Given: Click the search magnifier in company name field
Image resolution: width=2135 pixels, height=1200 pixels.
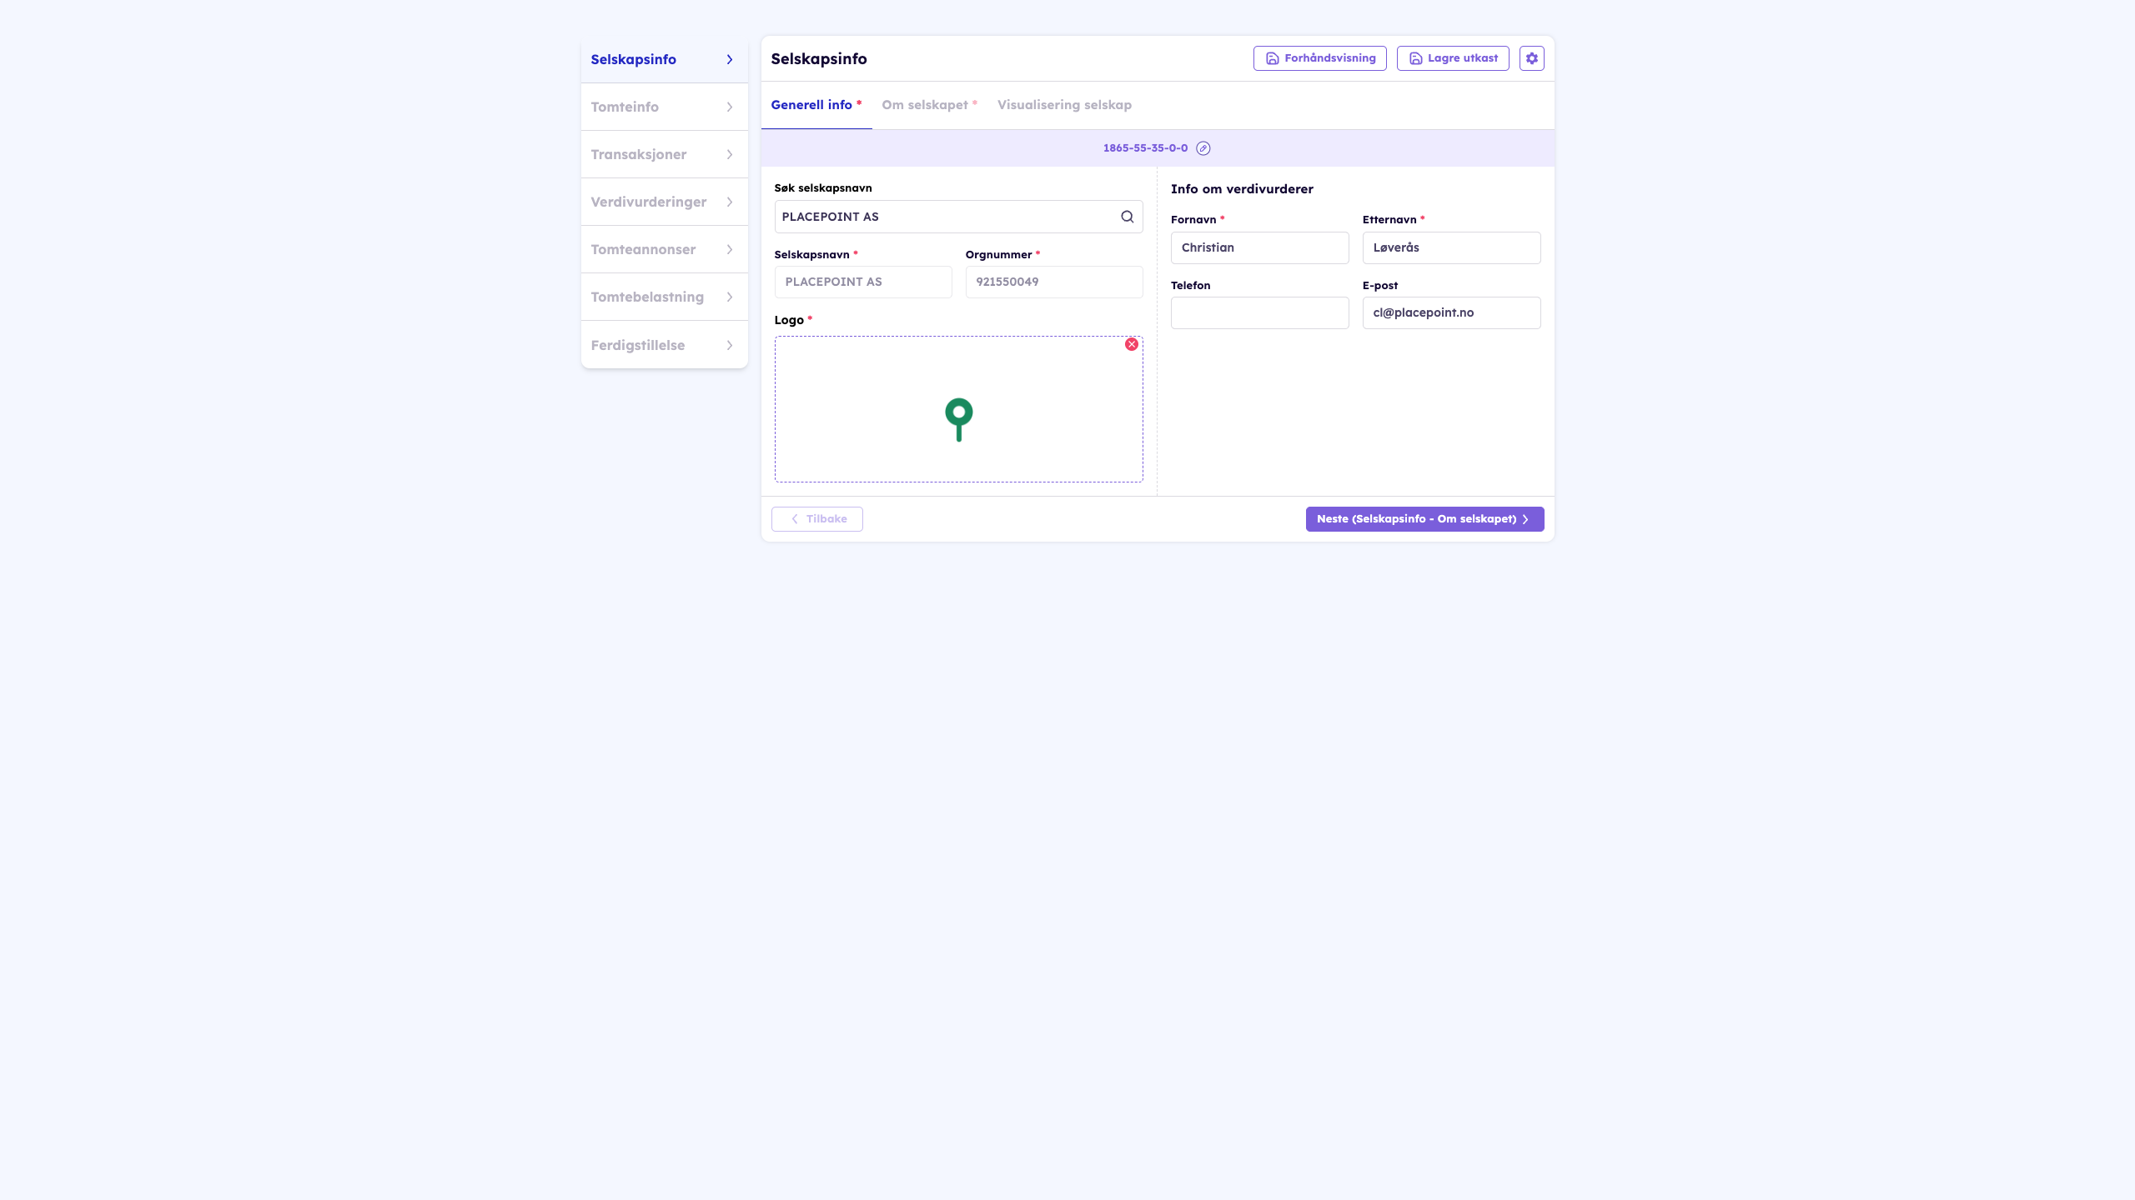Looking at the screenshot, I should [1128, 217].
